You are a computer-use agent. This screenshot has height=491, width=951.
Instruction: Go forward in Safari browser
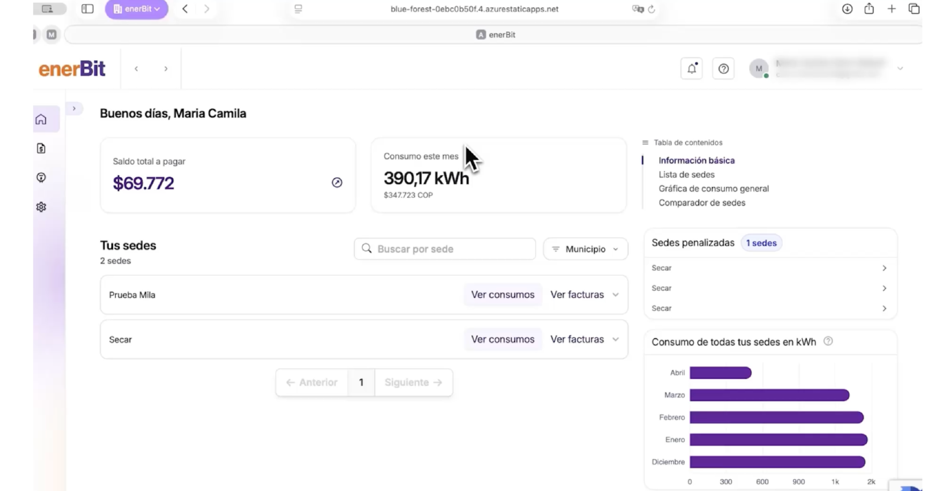pos(207,9)
